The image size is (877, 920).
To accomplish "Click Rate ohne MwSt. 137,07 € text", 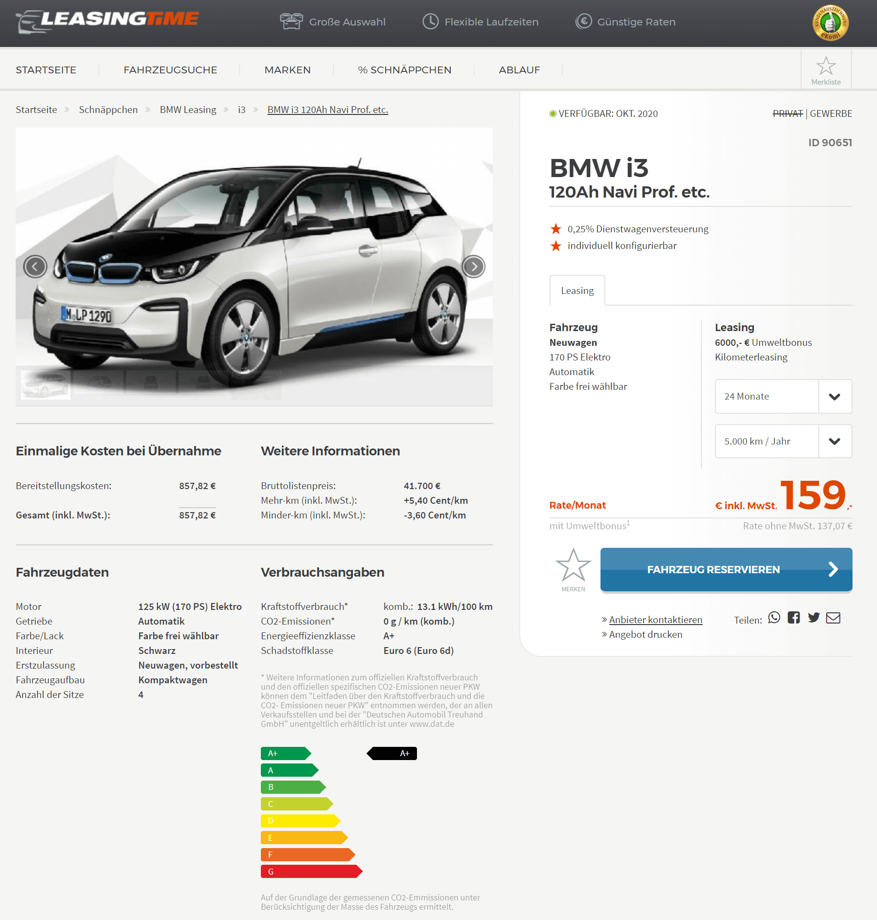I will point(798,526).
